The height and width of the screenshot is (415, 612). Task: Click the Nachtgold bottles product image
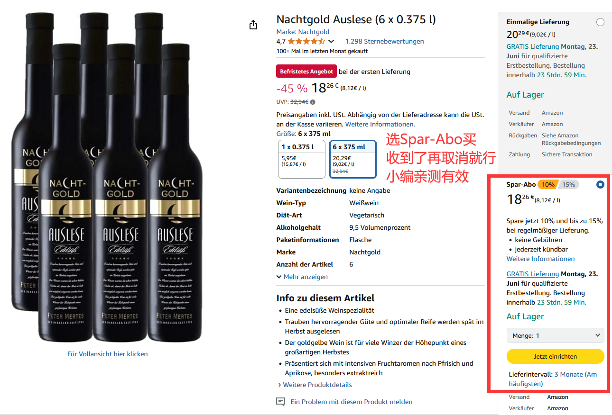108,178
